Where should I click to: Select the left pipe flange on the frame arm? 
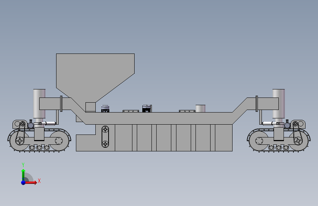(61, 104)
